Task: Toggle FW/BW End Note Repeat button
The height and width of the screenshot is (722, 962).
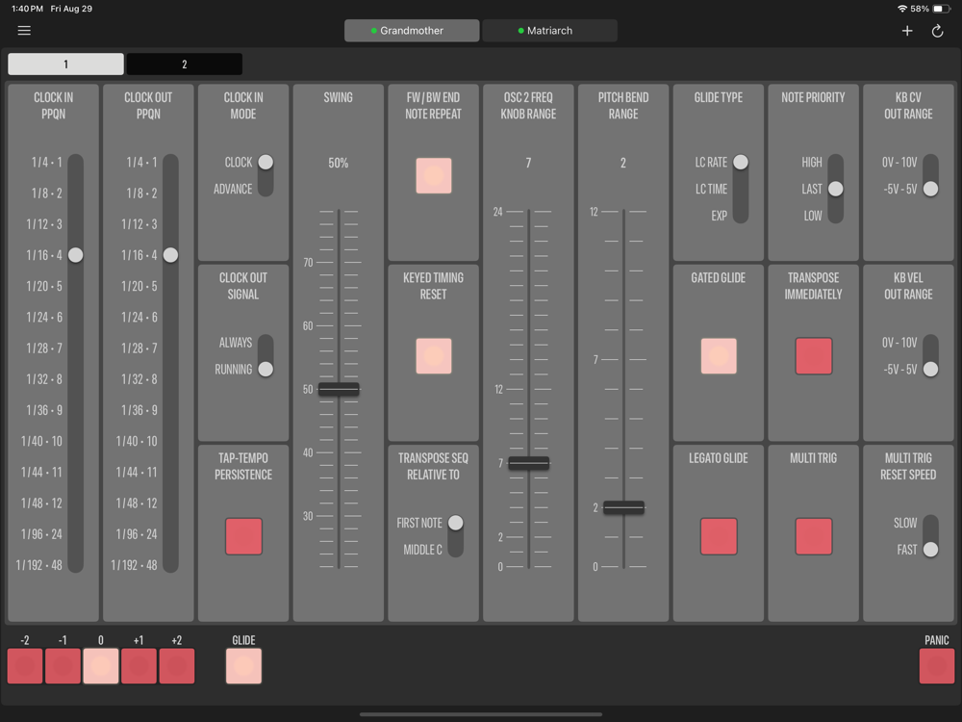Action: pos(434,175)
